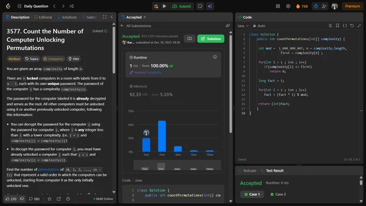Open the Daily Question problem list
Viewport: 366px width, 206px height.
click(33, 6)
